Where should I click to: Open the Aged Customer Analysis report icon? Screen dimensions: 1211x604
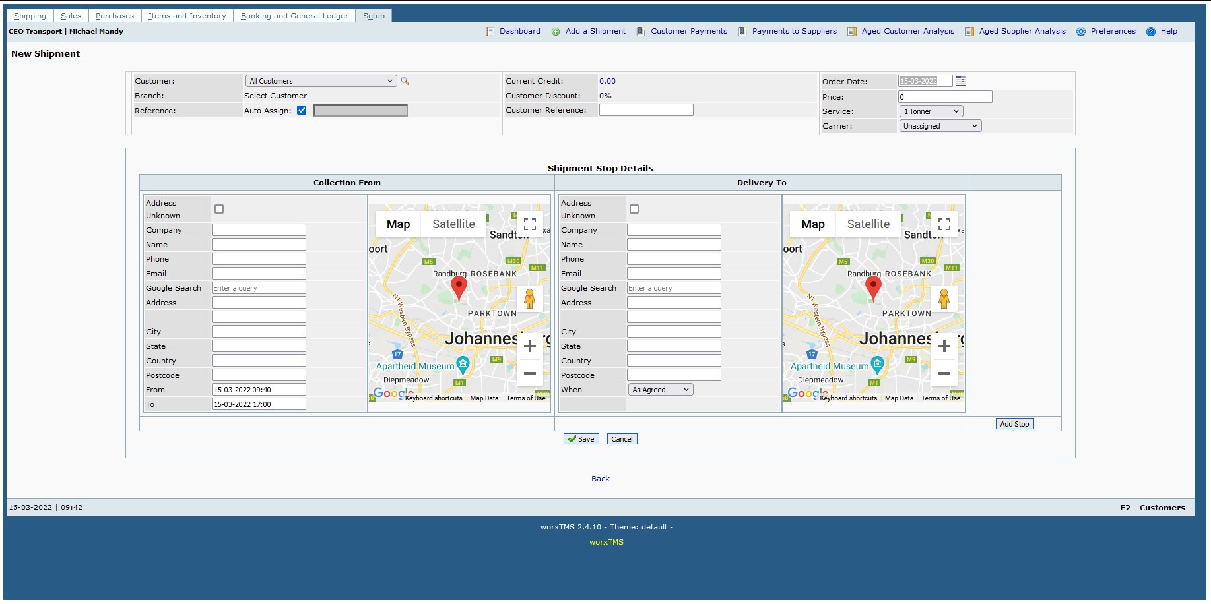[x=851, y=31]
